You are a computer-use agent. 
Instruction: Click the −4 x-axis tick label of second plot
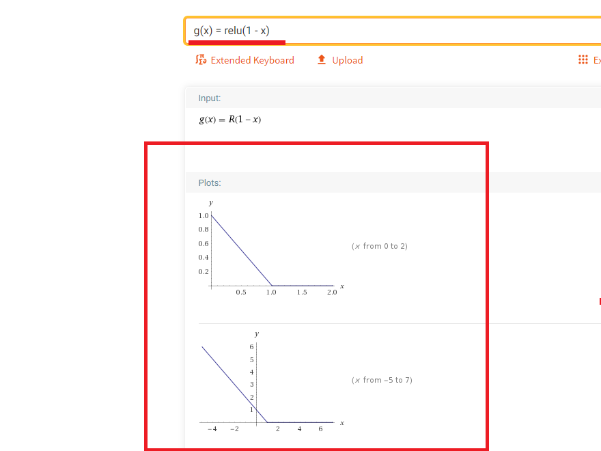pos(212,429)
